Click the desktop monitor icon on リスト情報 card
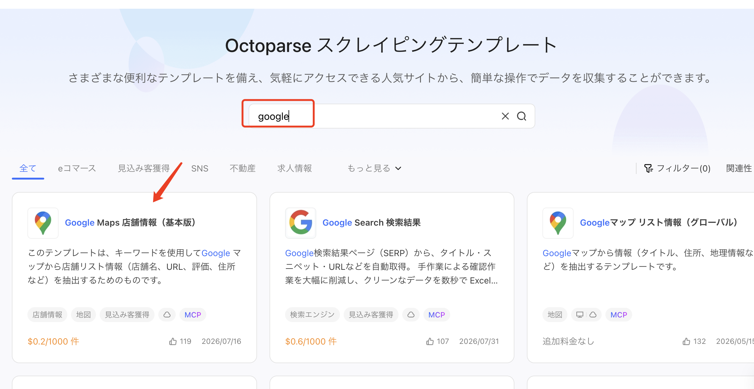This screenshot has width=754, height=389. tap(580, 315)
